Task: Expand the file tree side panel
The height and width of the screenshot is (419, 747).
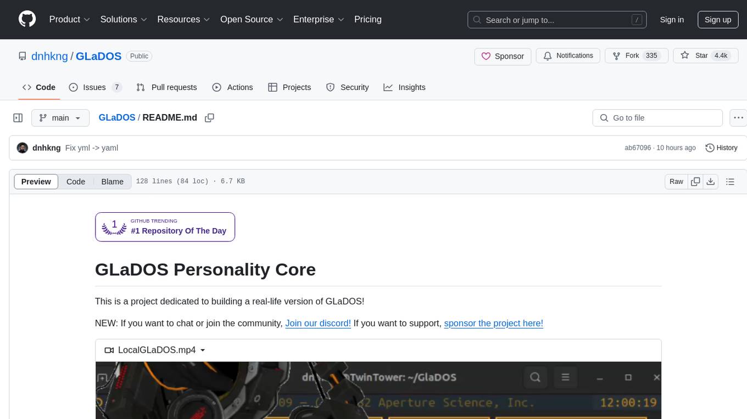Action: [x=18, y=118]
